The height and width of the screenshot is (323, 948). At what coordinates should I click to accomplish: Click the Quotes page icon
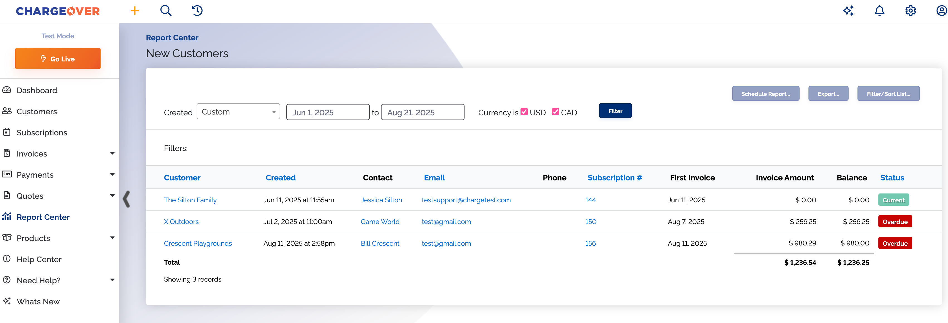(7, 195)
